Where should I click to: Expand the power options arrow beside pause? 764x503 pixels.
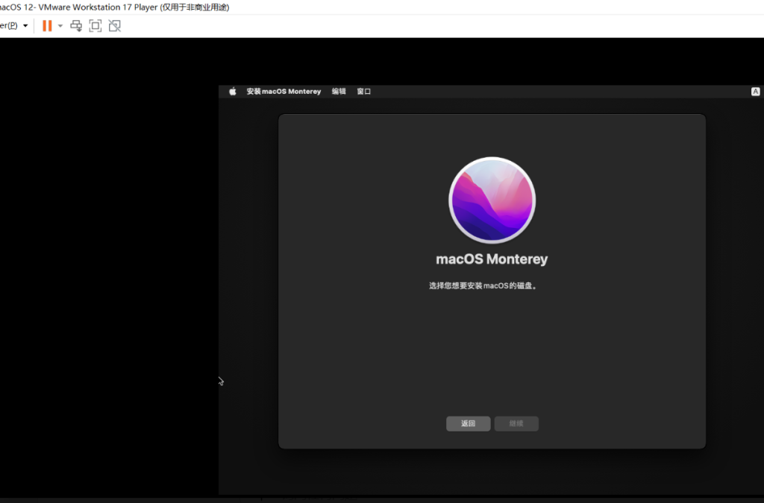pos(60,26)
